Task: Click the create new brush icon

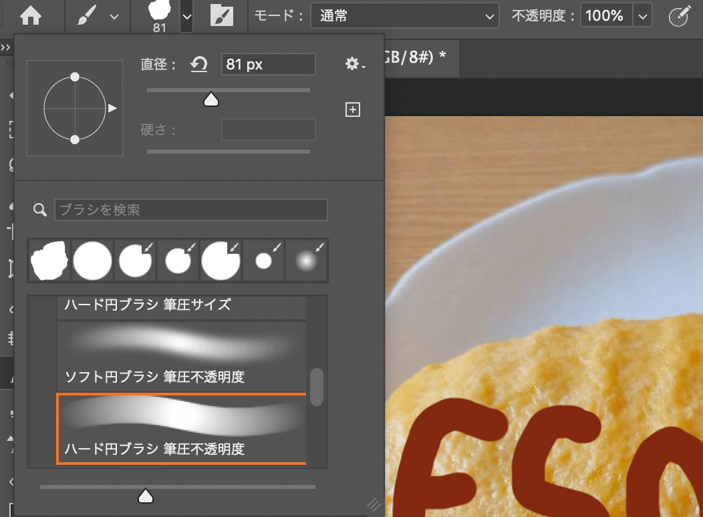Action: point(353,109)
